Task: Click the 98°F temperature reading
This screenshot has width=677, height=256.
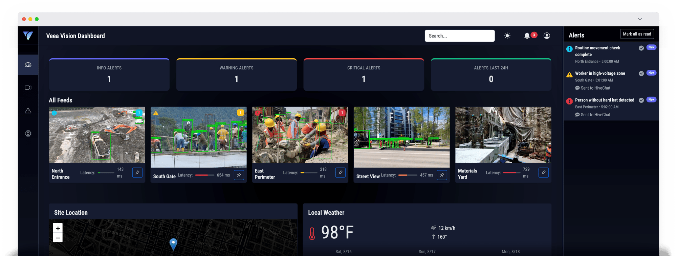Action: [x=337, y=233]
